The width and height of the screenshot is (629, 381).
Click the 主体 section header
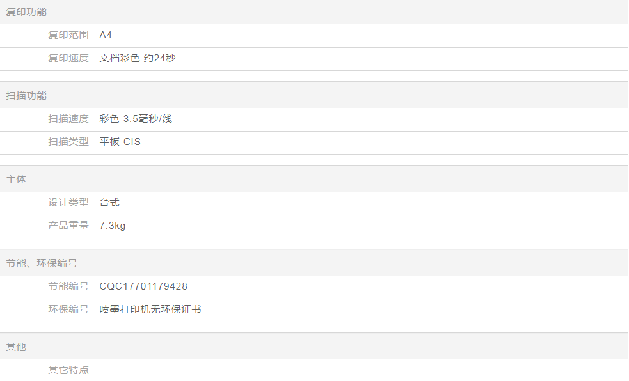coord(16,180)
